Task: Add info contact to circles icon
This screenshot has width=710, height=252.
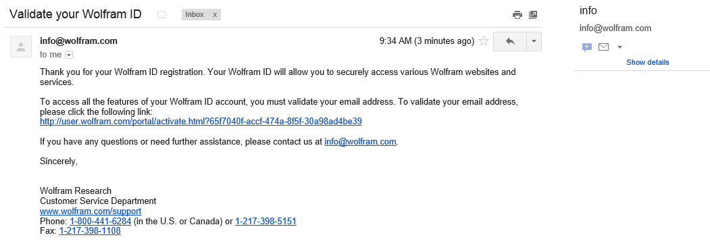Action: click(x=587, y=47)
